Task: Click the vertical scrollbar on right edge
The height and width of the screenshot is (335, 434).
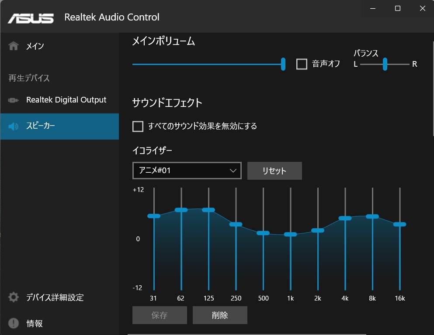Action: (433, 89)
